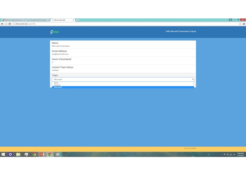Click the Action Center flag tray icon
The width and height of the screenshot is (246, 175).
pyautogui.click(x=225, y=154)
